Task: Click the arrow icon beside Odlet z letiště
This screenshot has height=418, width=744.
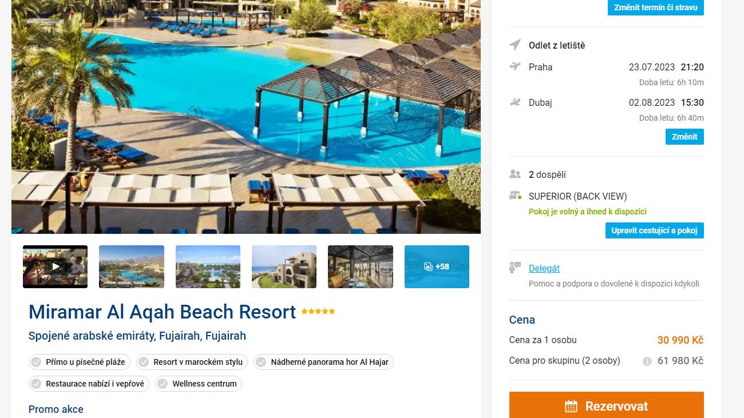Action: 515,45
